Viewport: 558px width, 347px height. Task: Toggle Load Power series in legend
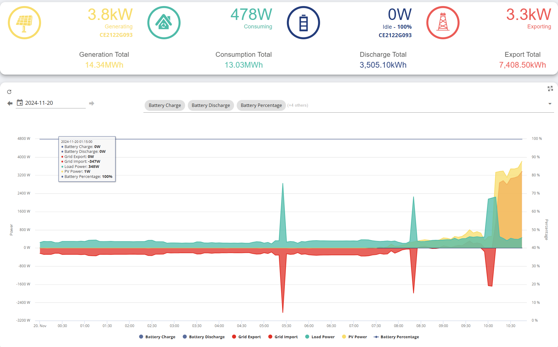tap(320, 337)
